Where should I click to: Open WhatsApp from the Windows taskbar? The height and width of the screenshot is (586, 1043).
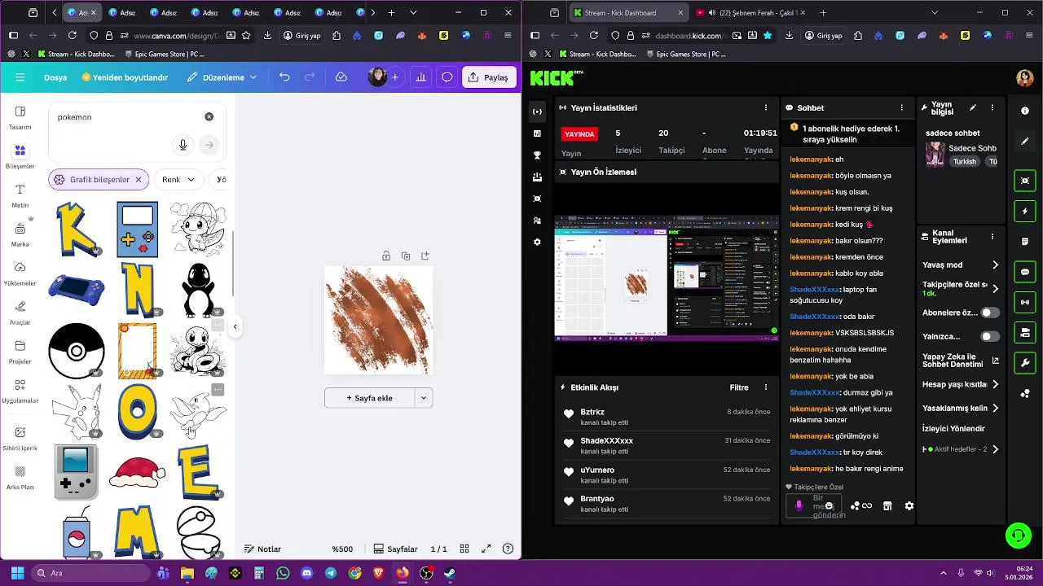283,573
